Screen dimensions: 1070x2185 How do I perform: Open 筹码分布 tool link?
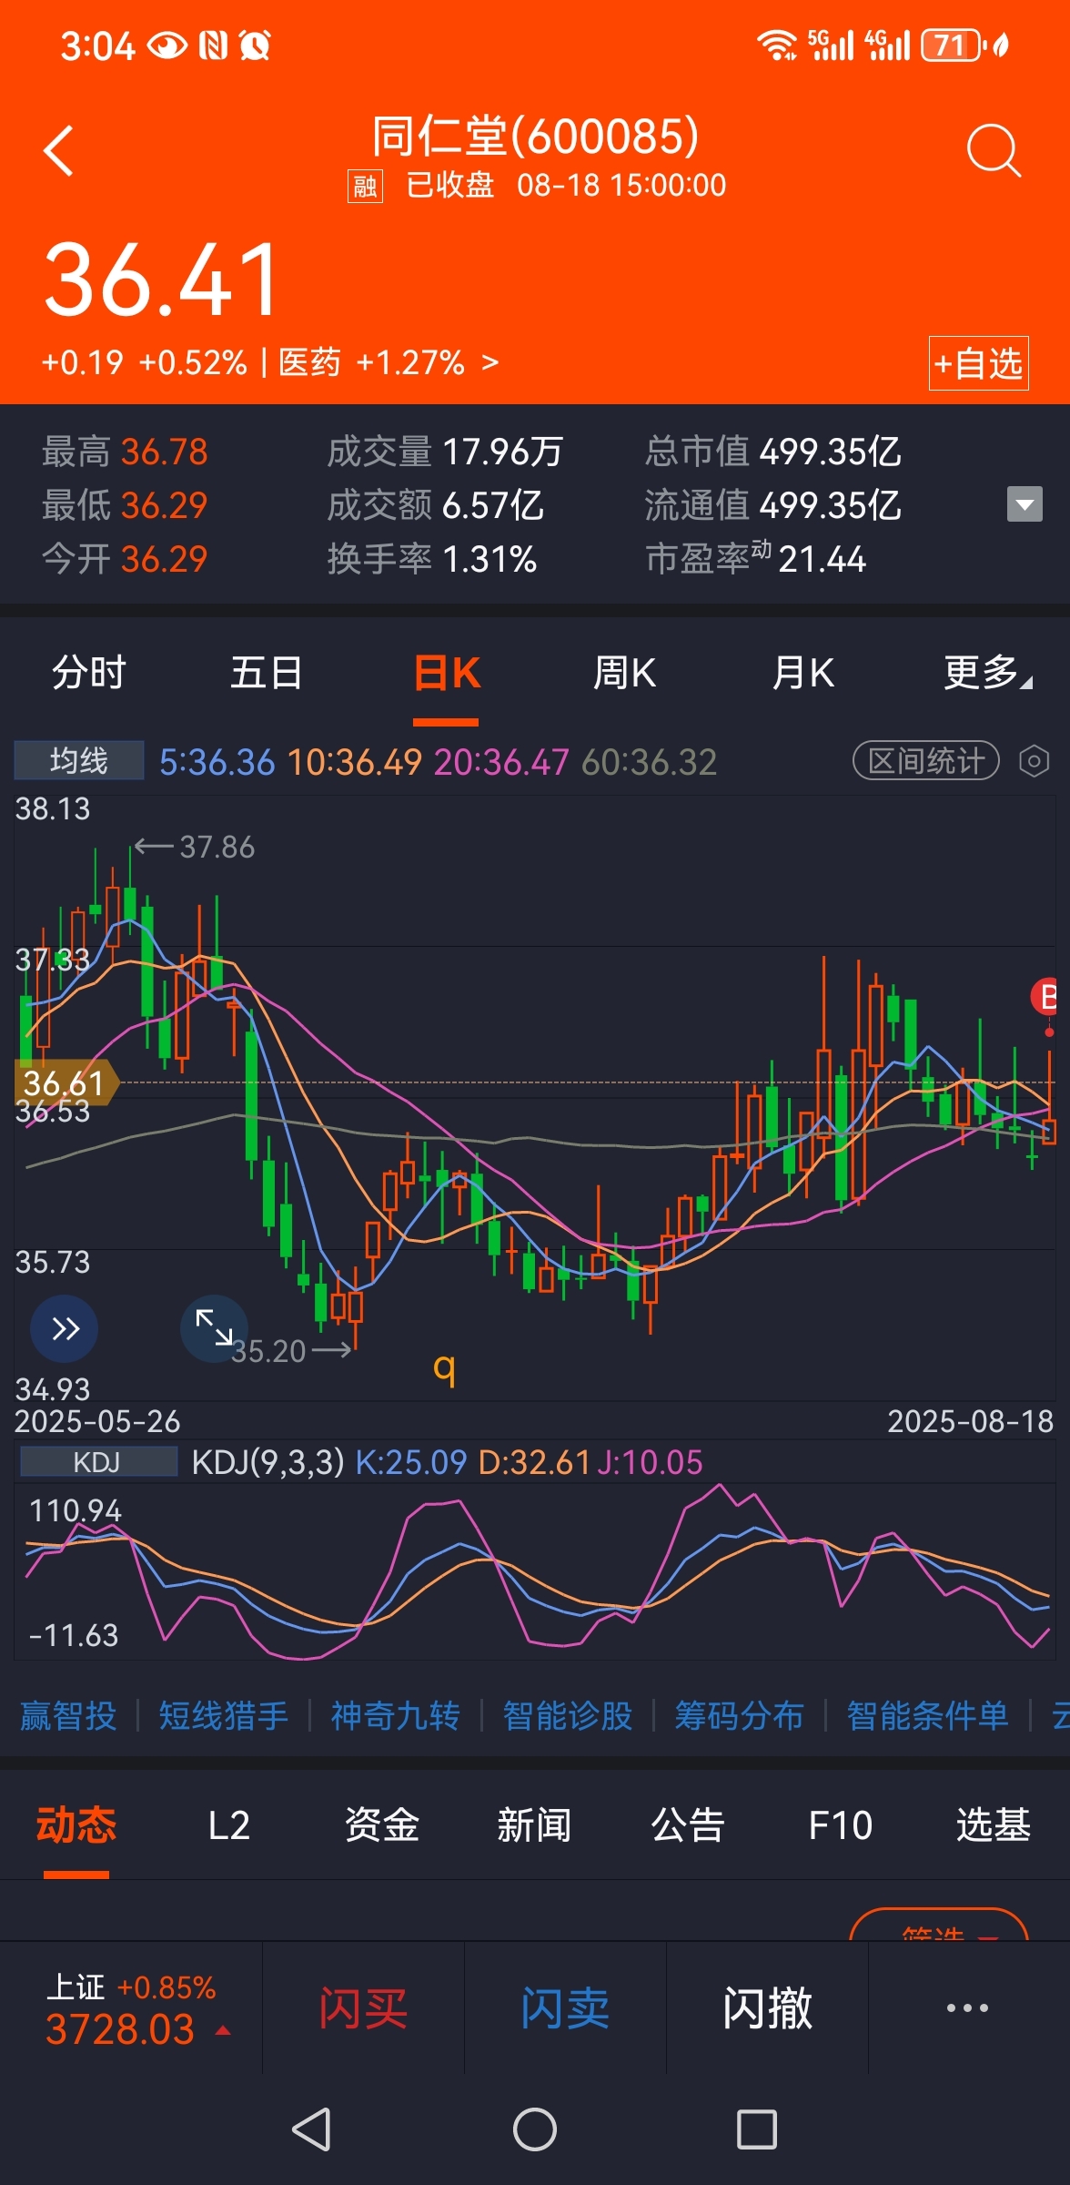(739, 1715)
